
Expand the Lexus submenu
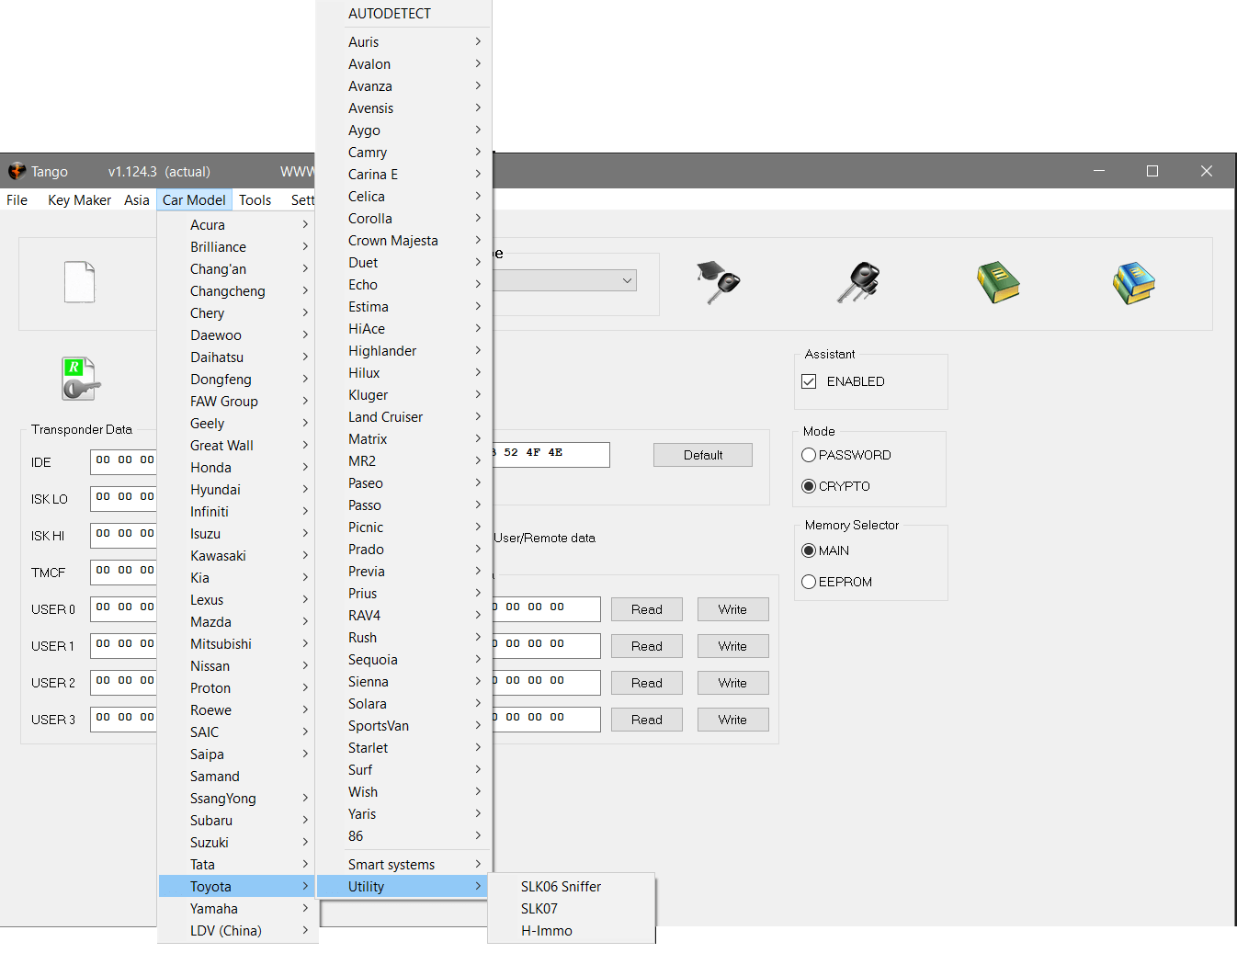tap(238, 600)
